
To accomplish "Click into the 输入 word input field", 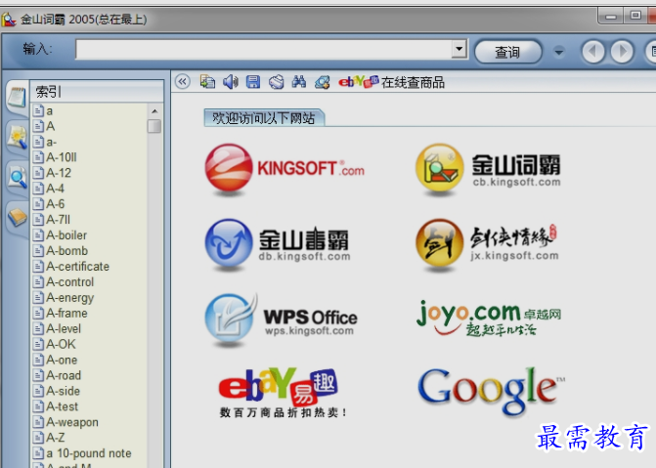I will [x=264, y=50].
